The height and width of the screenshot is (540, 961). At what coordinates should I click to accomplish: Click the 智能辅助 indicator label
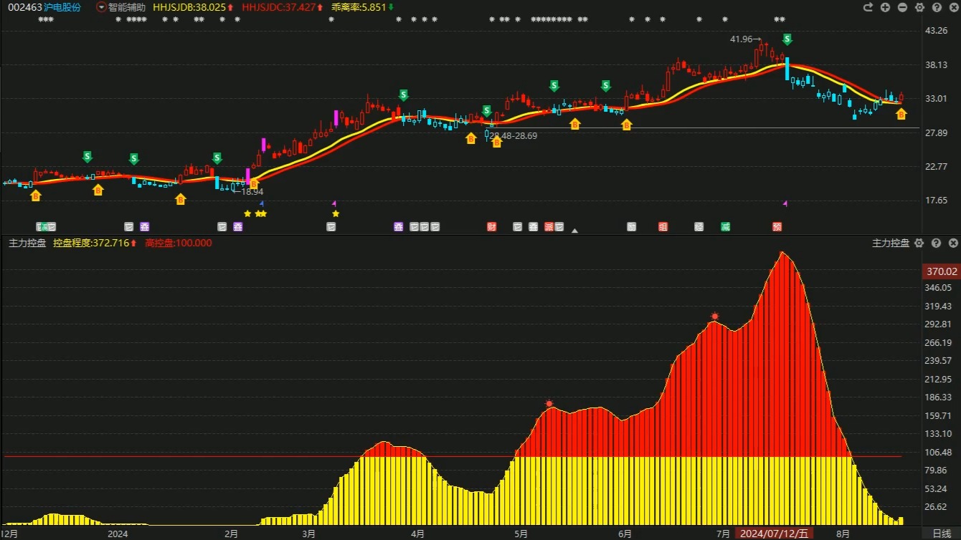coord(127,7)
